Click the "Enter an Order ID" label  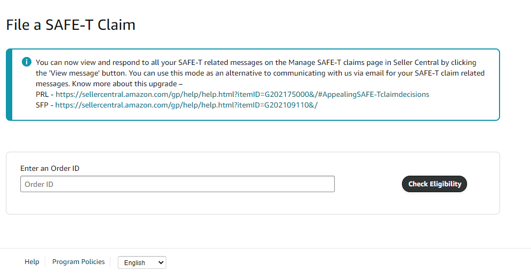point(50,168)
